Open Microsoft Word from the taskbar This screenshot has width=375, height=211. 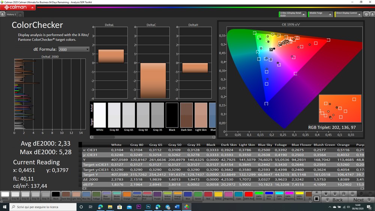point(177,207)
